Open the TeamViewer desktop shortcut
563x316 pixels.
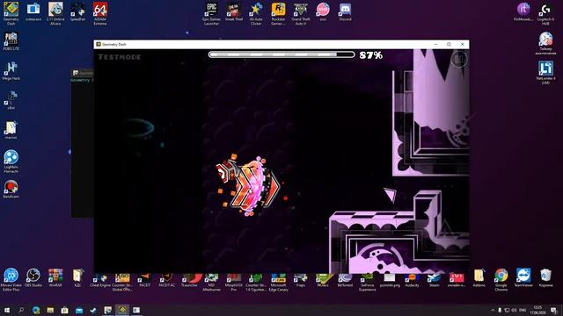point(523,277)
